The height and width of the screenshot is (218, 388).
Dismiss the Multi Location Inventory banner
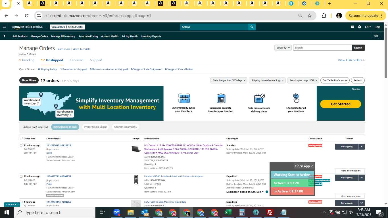point(356,89)
